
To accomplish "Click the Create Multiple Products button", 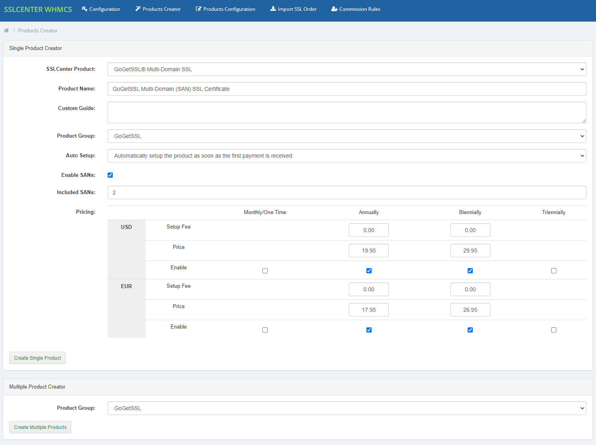I will [40, 427].
